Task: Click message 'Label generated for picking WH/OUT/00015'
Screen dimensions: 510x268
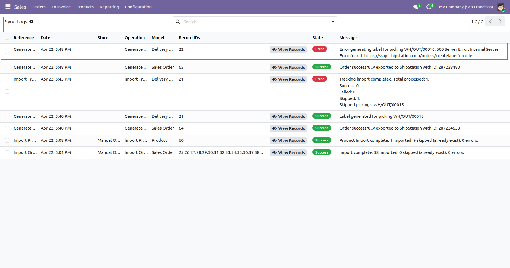Action: click(382, 116)
